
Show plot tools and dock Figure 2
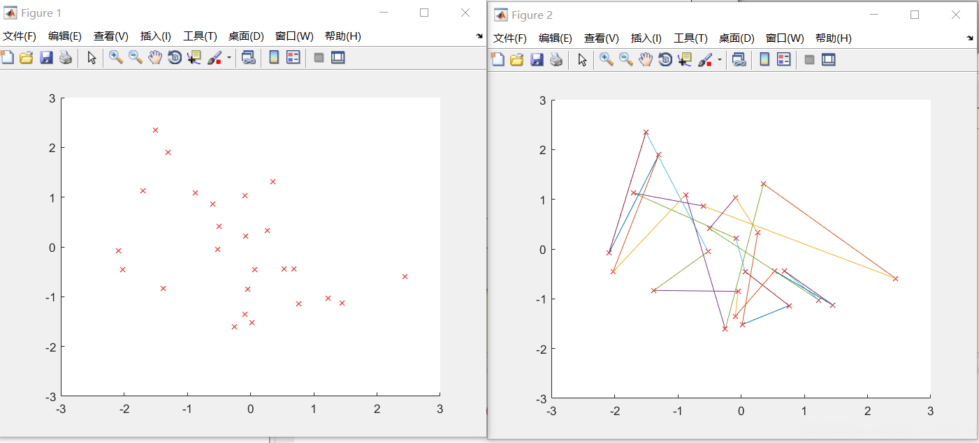point(829,60)
